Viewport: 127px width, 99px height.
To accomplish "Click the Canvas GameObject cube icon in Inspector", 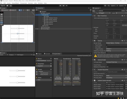I will (x=94, y=11).
